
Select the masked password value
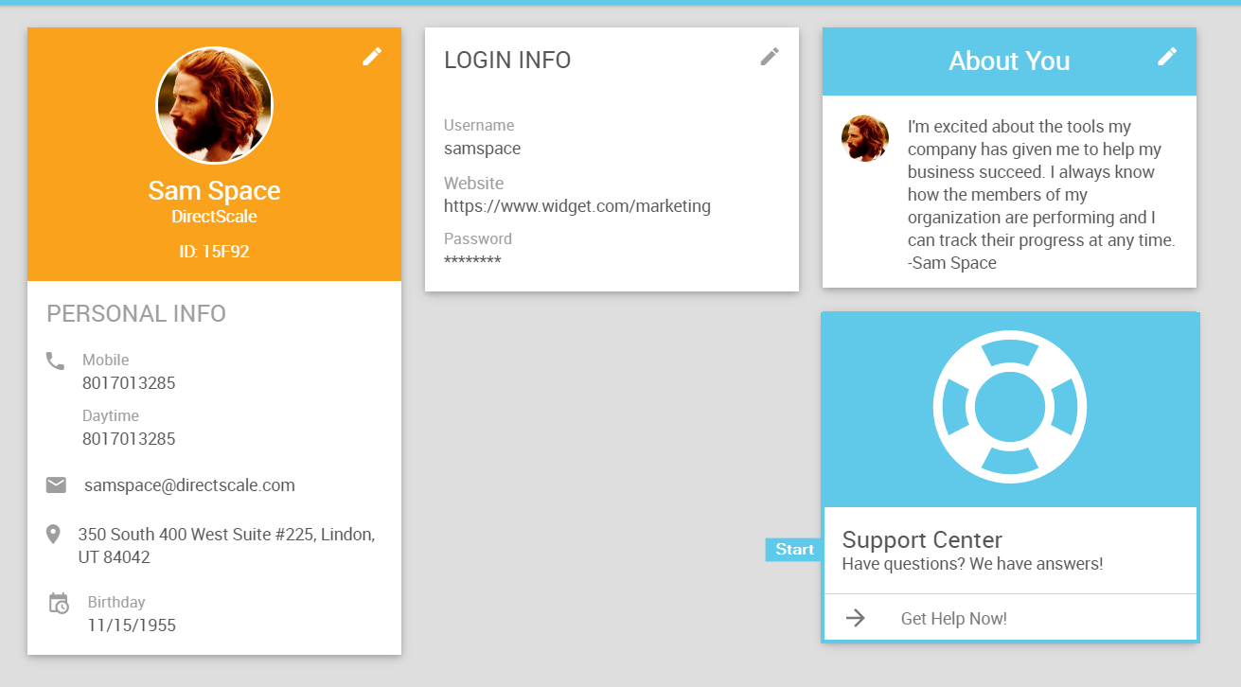[x=472, y=261]
